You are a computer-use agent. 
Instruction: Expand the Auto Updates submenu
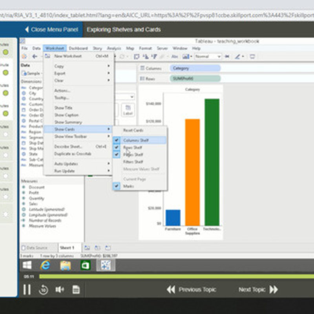click(78, 164)
